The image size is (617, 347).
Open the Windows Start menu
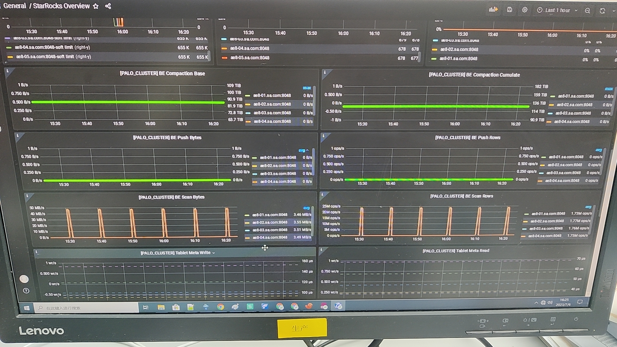(x=27, y=308)
